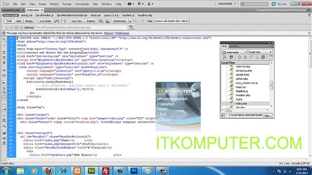Click the Live Code options icon
Screen dimensions: 312x175
coord(57,21)
